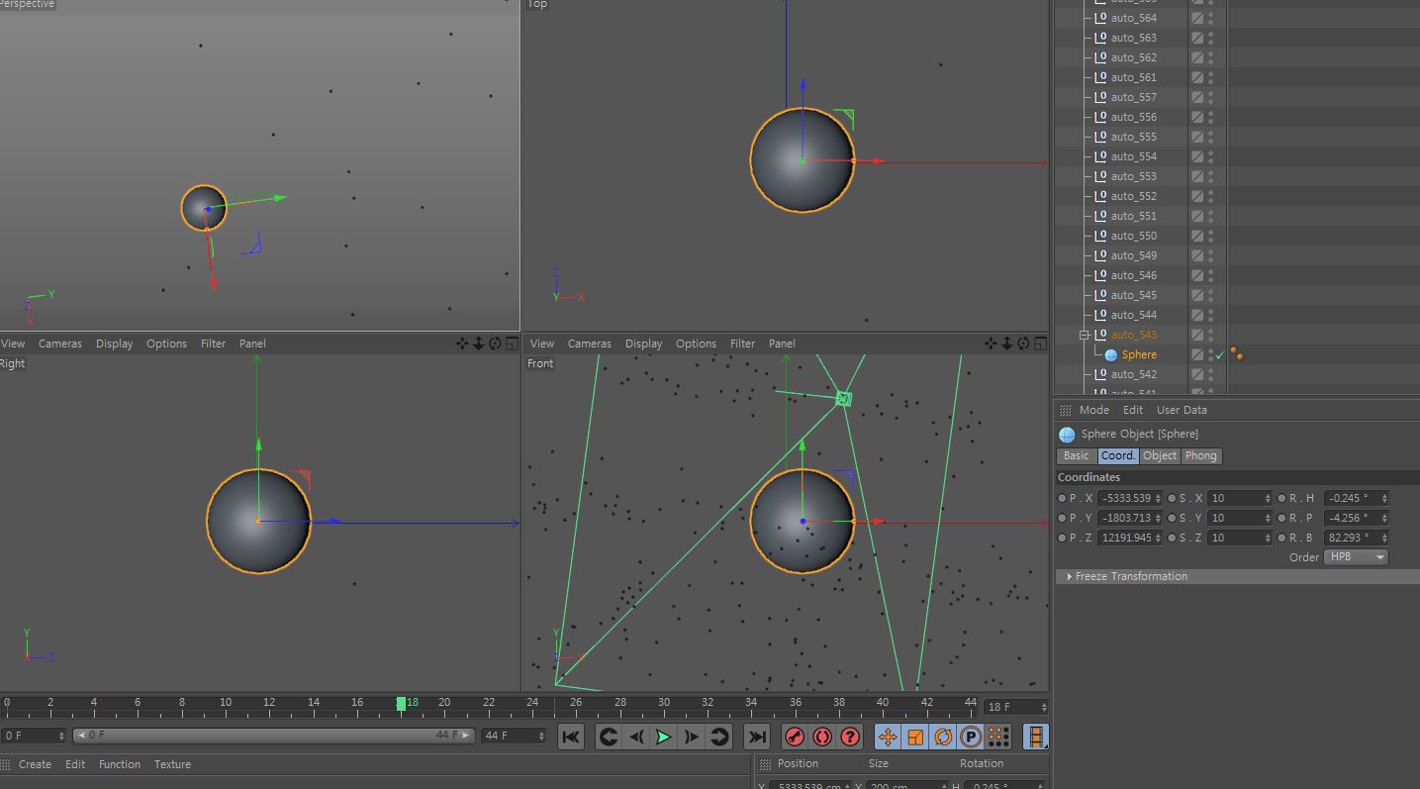Screen dimensions: 1420x789
Task: Open the Texture menu in the material manager
Action: point(172,764)
